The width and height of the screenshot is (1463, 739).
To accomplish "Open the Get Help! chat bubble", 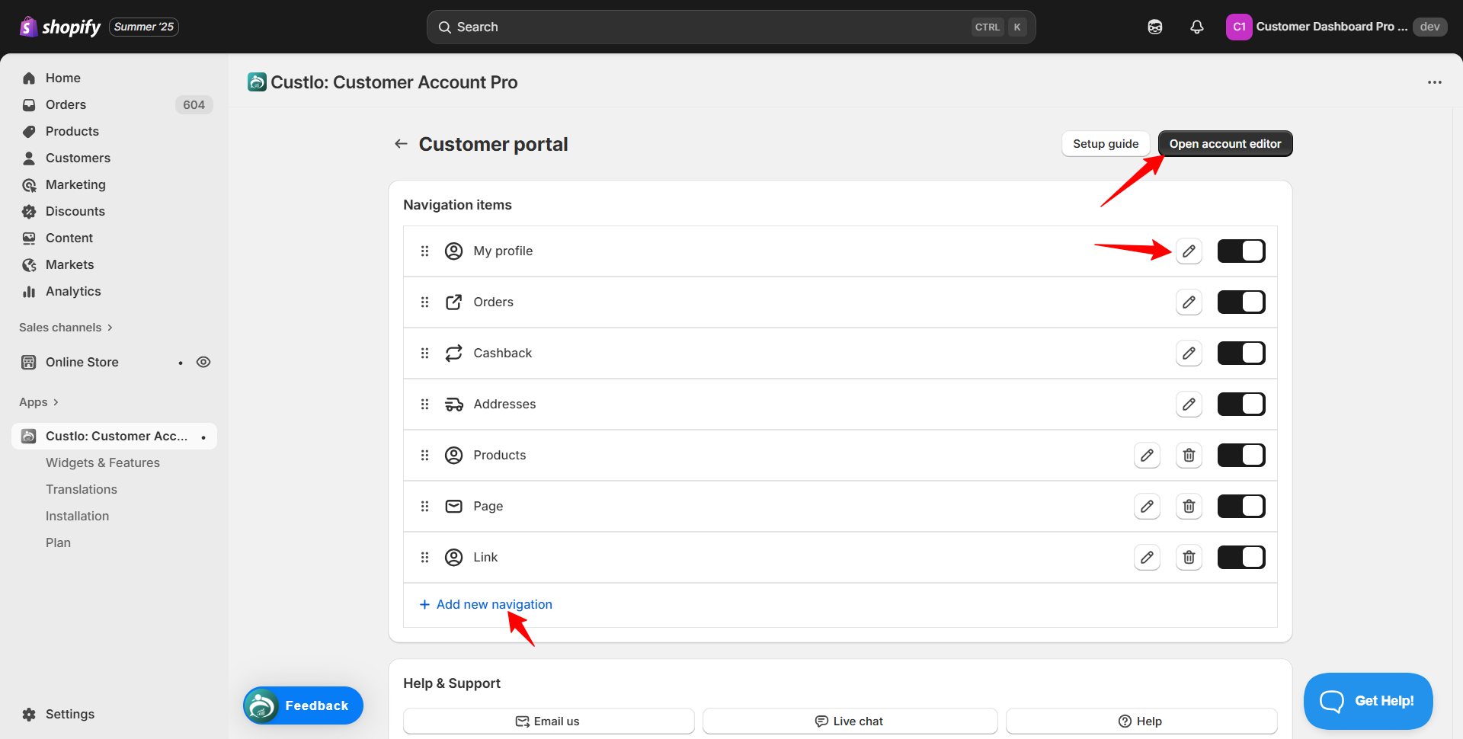I will click(x=1369, y=701).
